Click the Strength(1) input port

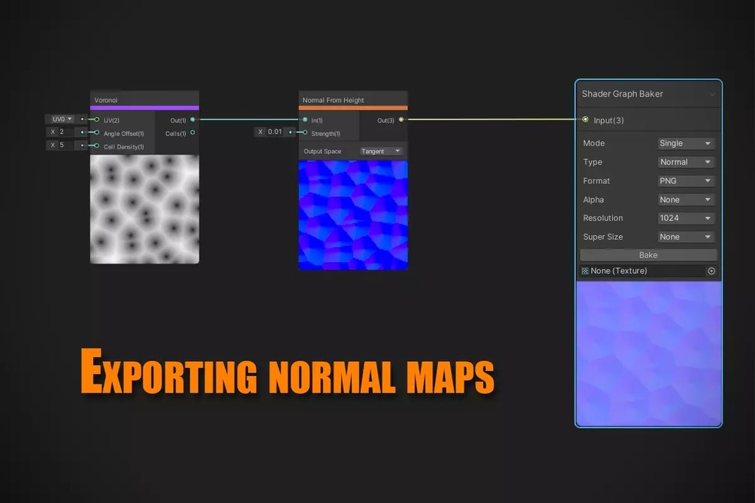(305, 132)
